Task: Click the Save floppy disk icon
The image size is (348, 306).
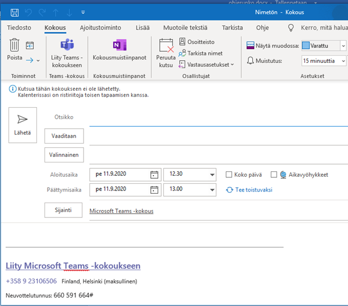Action: pos(15,13)
